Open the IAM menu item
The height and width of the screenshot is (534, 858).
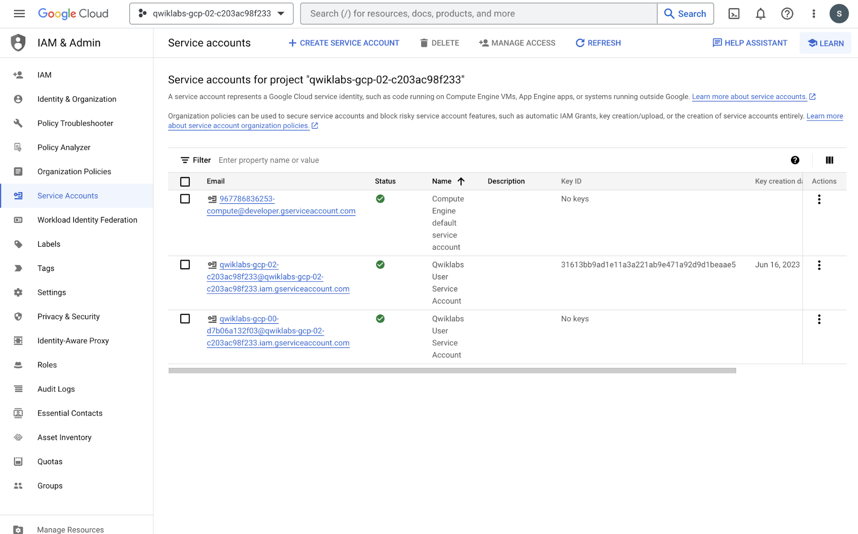[x=44, y=75]
